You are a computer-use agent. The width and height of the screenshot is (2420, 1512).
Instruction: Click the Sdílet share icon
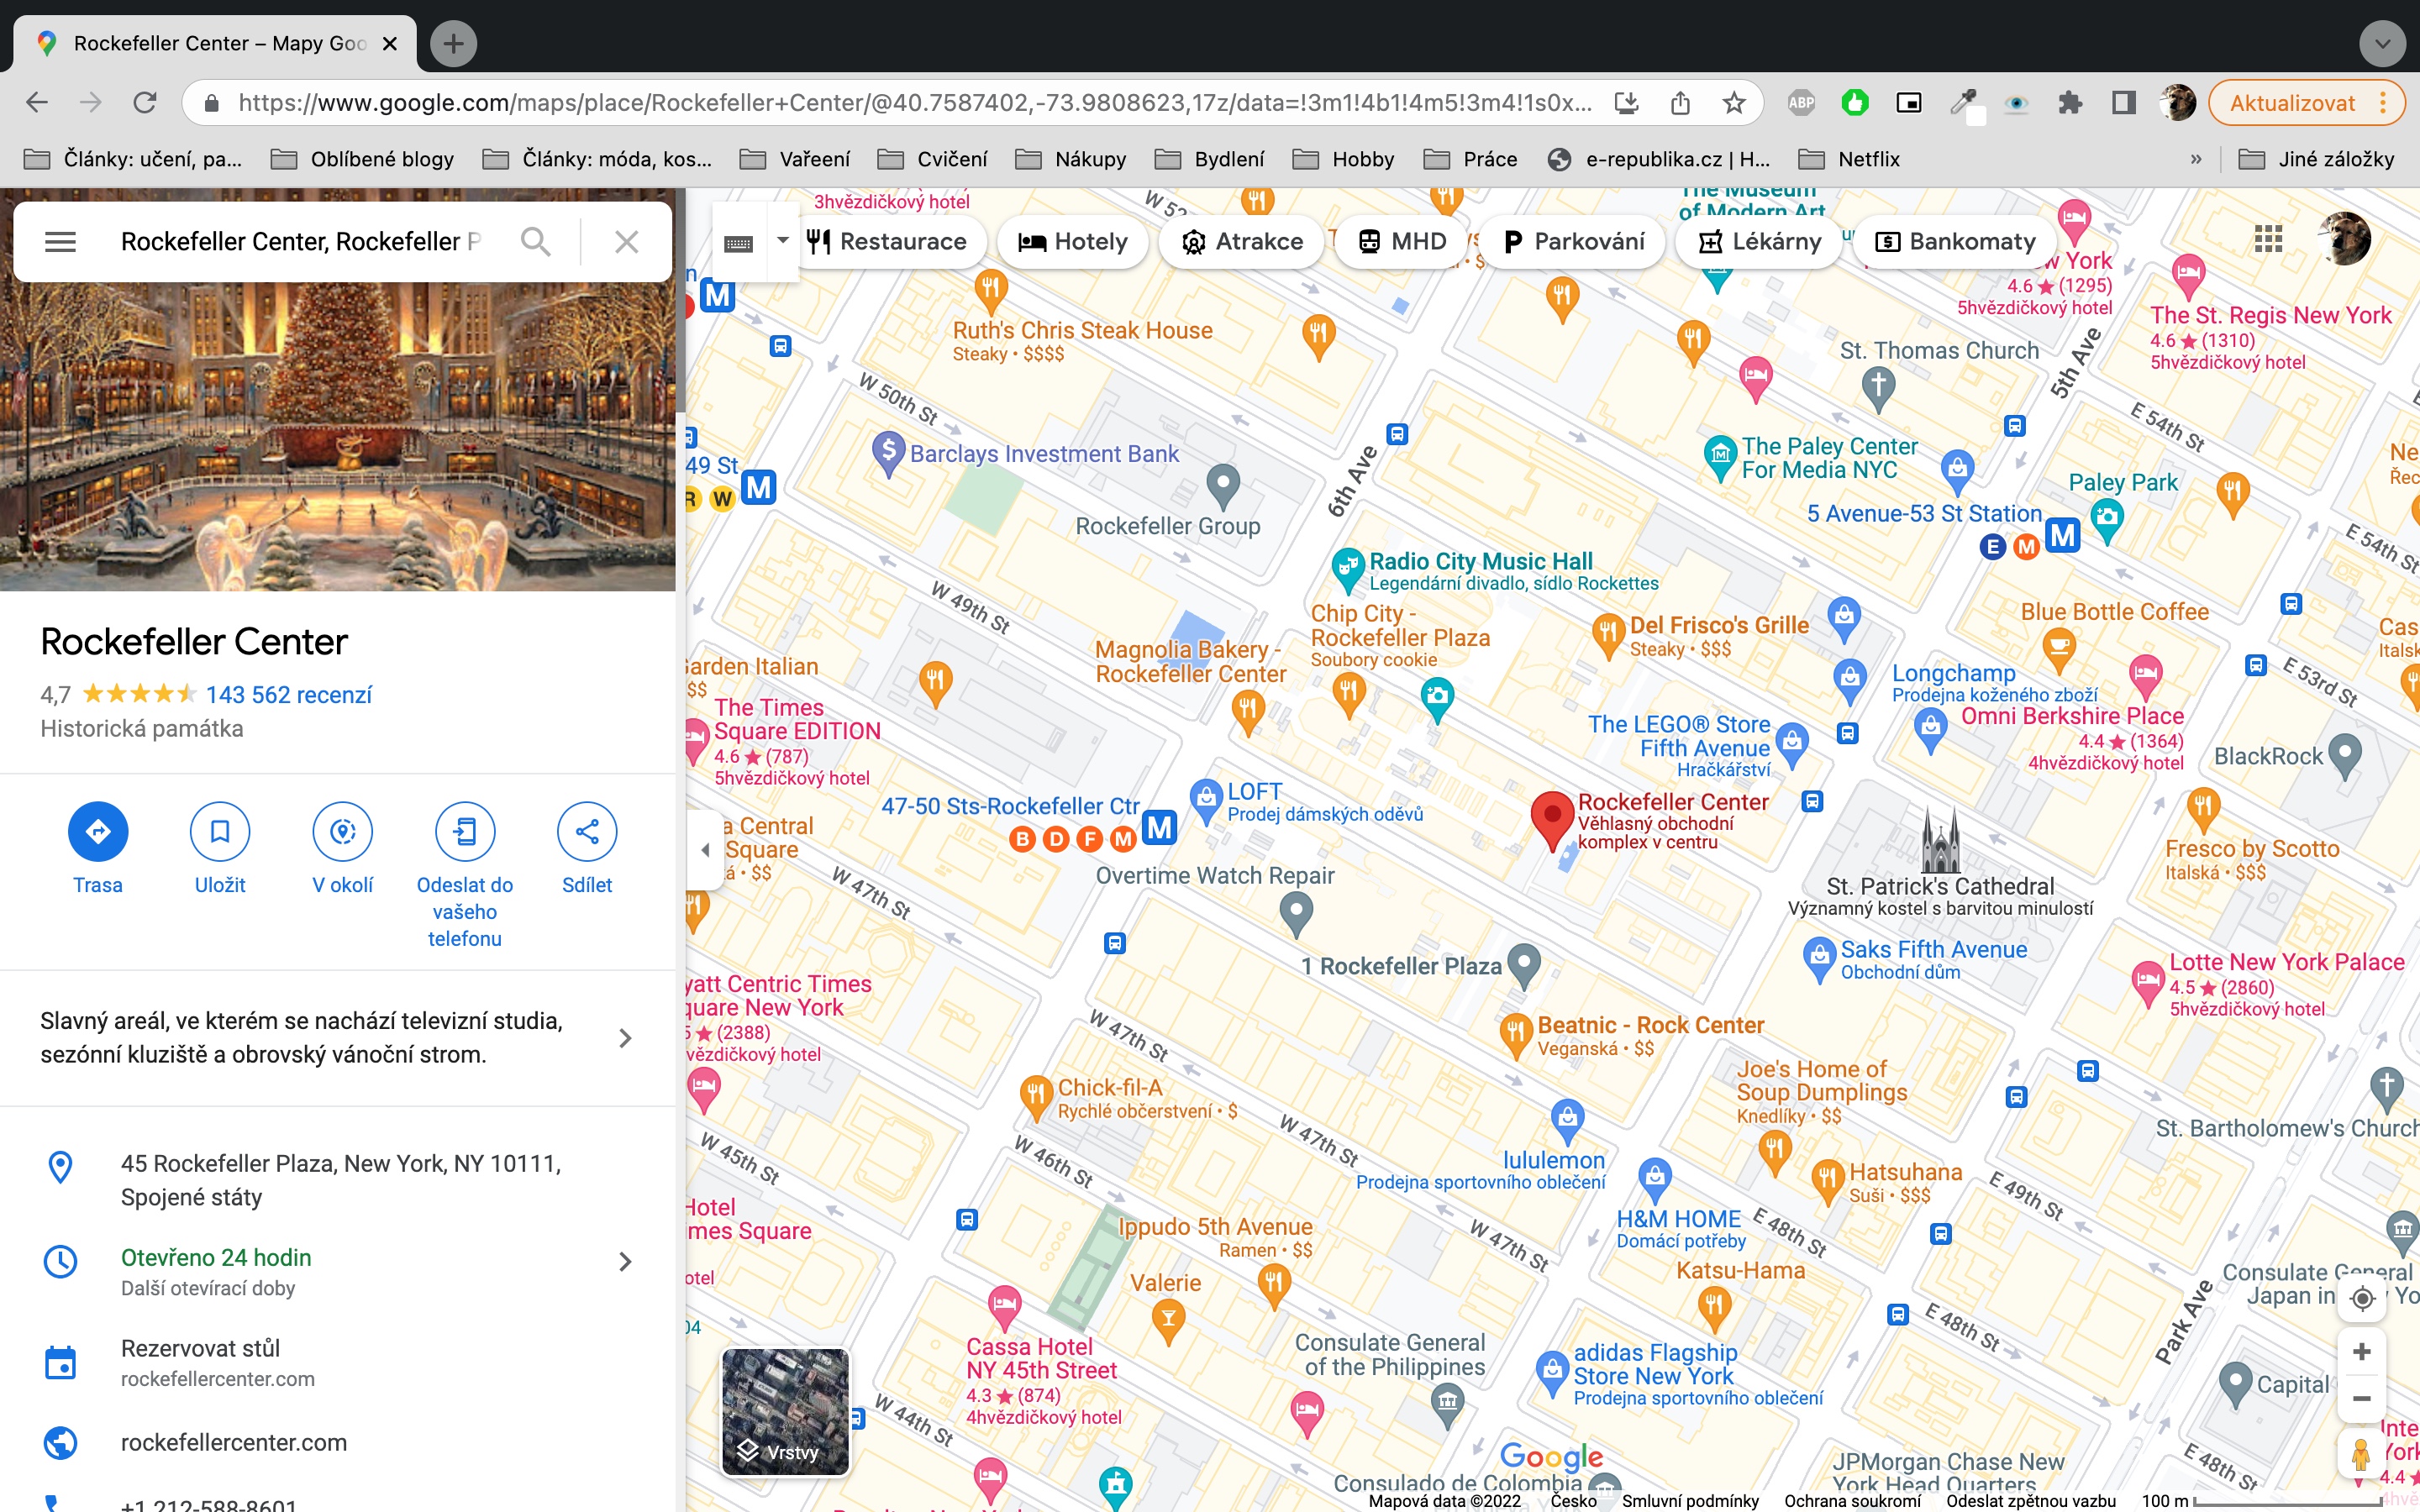click(x=587, y=831)
